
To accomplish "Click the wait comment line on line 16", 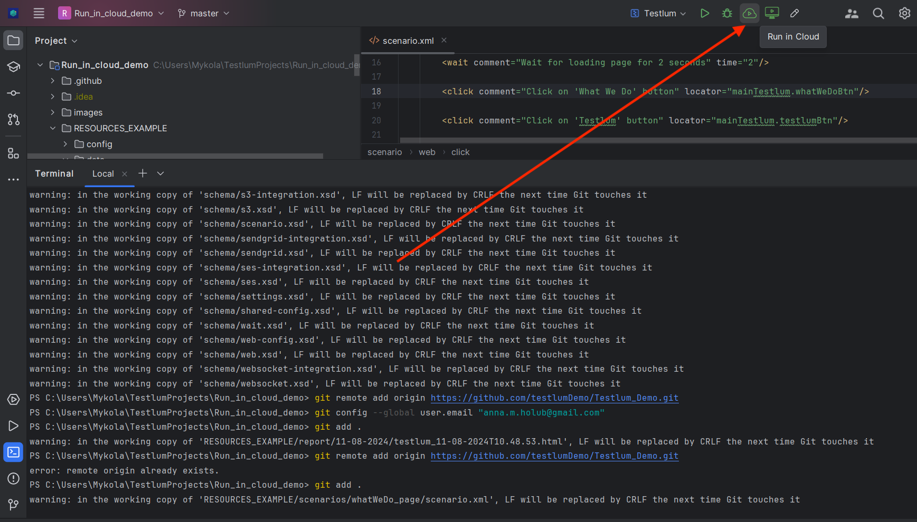I will click(605, 62).
